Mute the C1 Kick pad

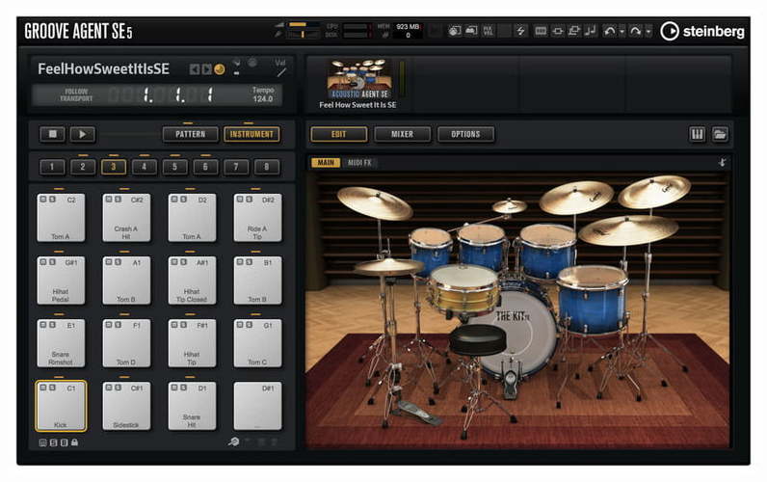coord(43,388)
